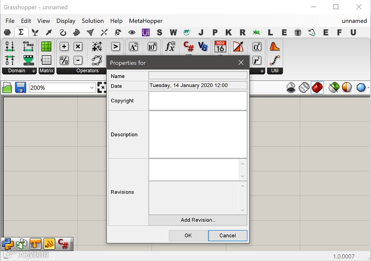371x261 pixels.
Task: Select the Construct Domain component icon
Action: tap(10, 46)
